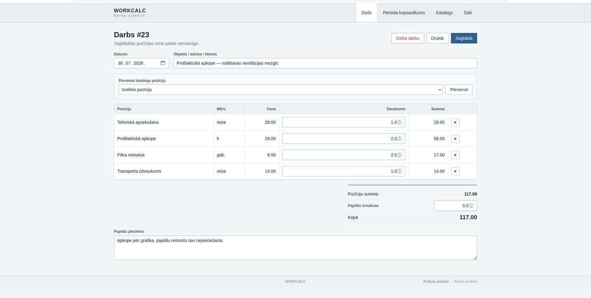This screenshot has width=591, height=298.
Task: Open the Portfolio projekts link
Action: pos(436,281)
